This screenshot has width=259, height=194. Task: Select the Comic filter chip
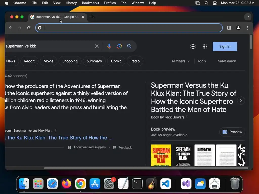116,61
